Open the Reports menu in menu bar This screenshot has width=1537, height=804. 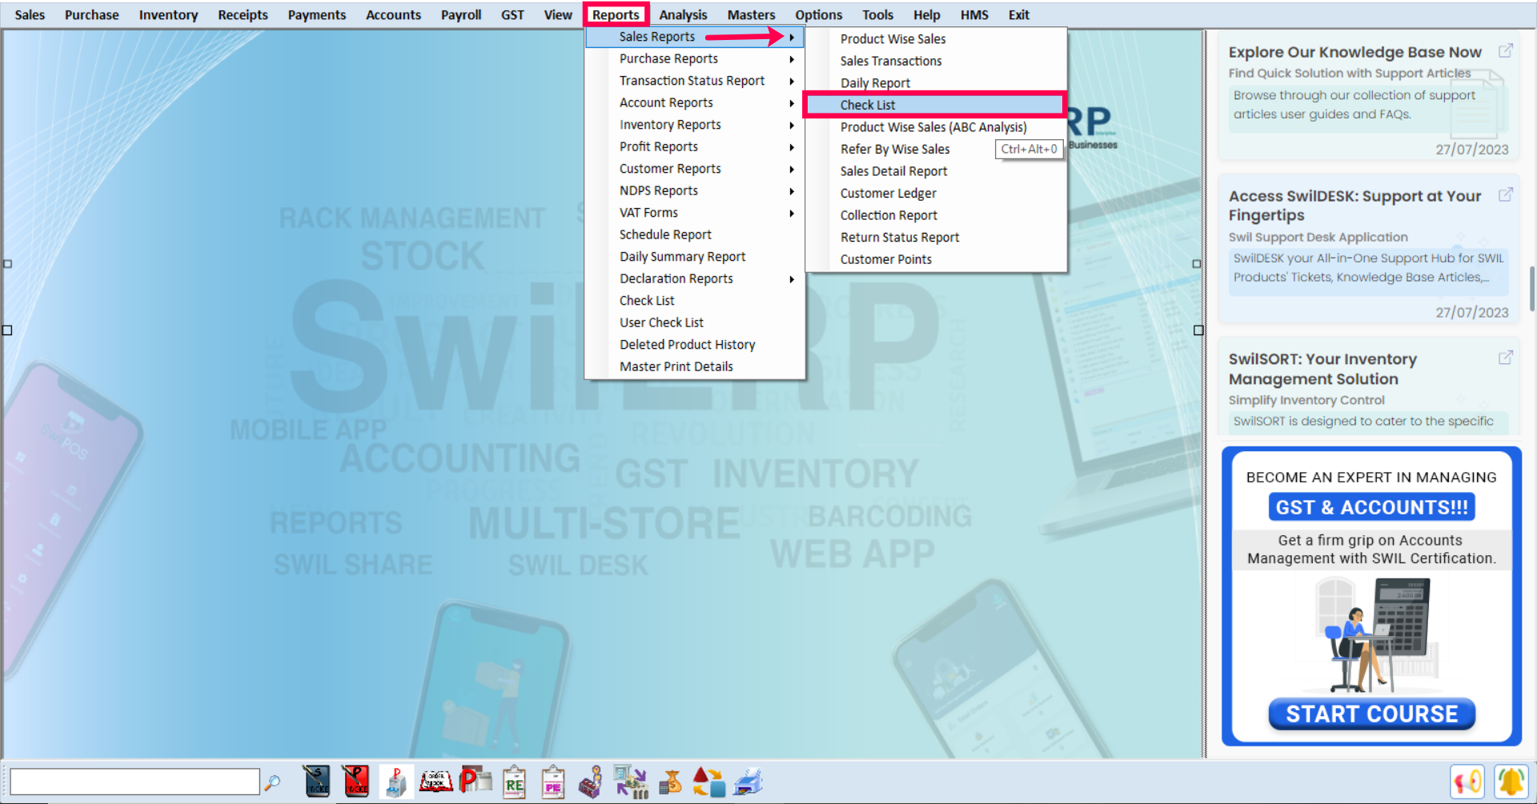click(616, 14)
